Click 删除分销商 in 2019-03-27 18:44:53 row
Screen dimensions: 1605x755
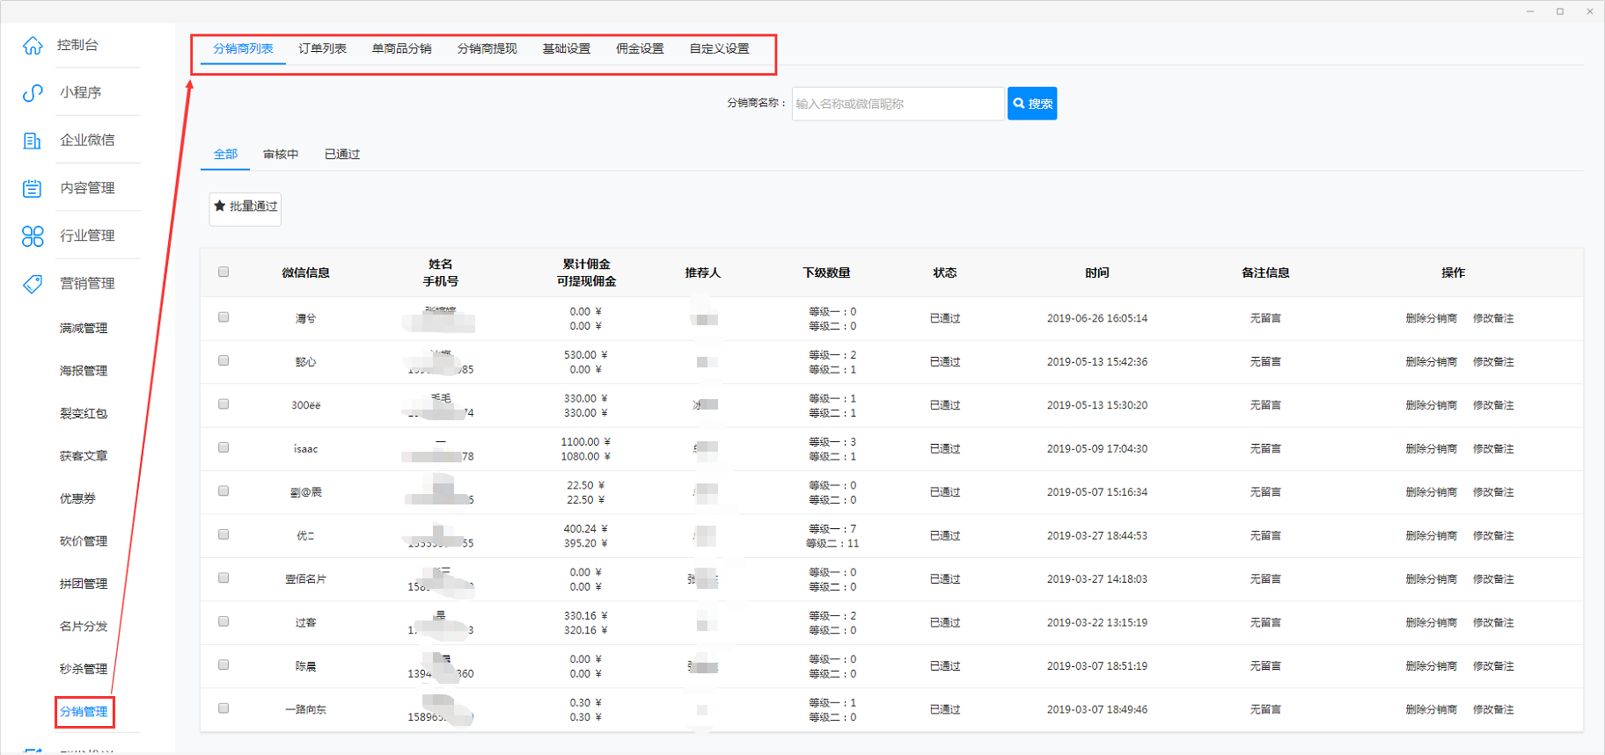[1431, 535]
